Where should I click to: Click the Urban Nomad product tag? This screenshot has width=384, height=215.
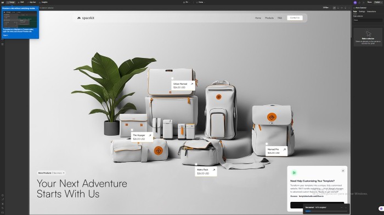tap(183, 85)
